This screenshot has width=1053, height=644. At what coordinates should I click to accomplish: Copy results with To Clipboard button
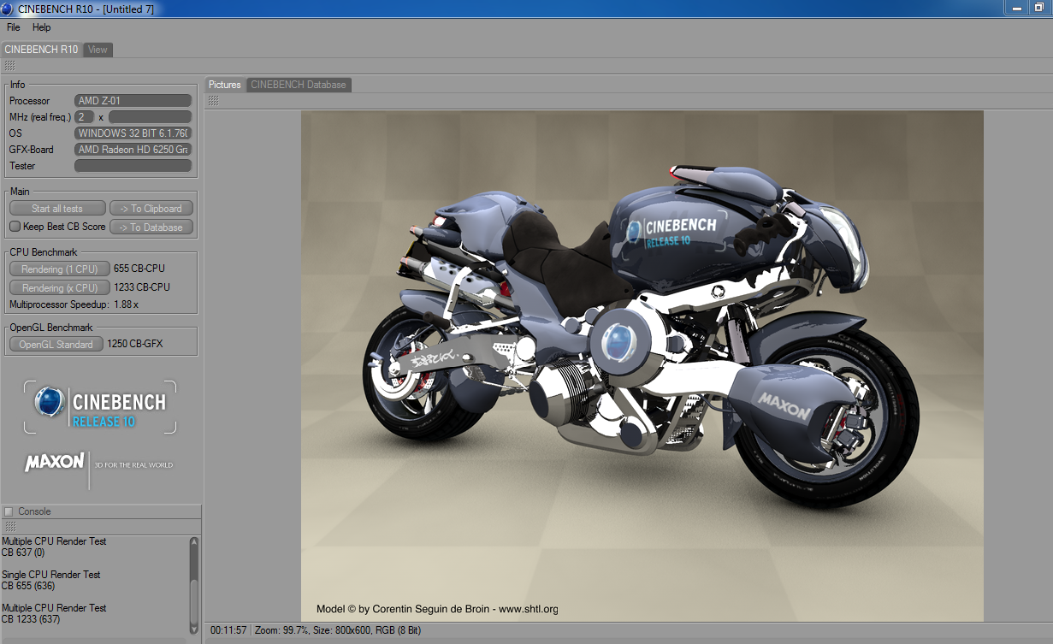151,208
